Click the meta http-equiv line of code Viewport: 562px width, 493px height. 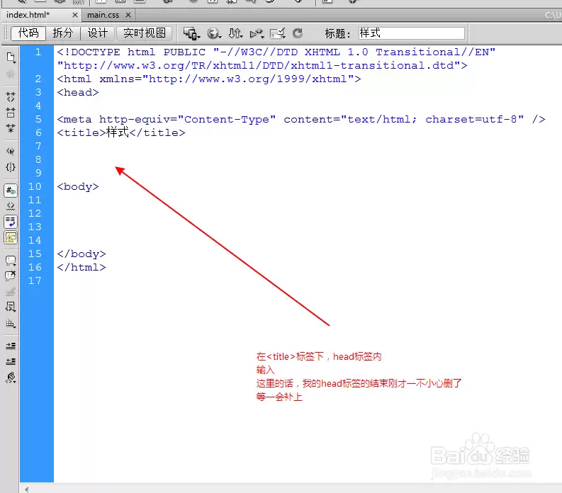[301, 119]
